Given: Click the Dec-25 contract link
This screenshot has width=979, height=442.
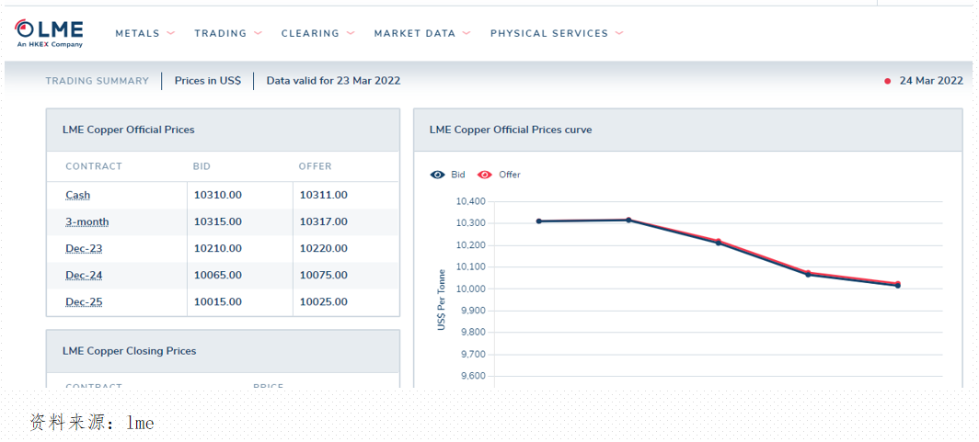Looking at the screenshot, I should pyautogui.click(x=84, y=302).
